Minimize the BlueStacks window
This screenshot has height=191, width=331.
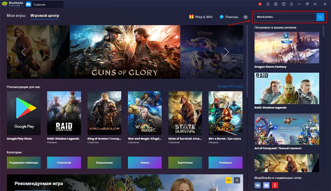299,4
